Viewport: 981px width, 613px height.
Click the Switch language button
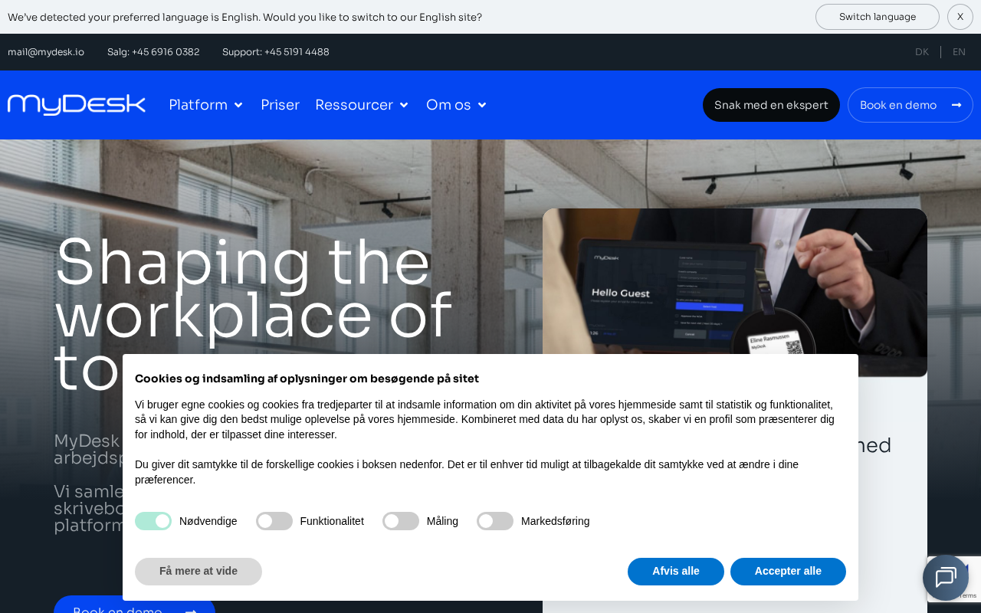coord(878,17)
